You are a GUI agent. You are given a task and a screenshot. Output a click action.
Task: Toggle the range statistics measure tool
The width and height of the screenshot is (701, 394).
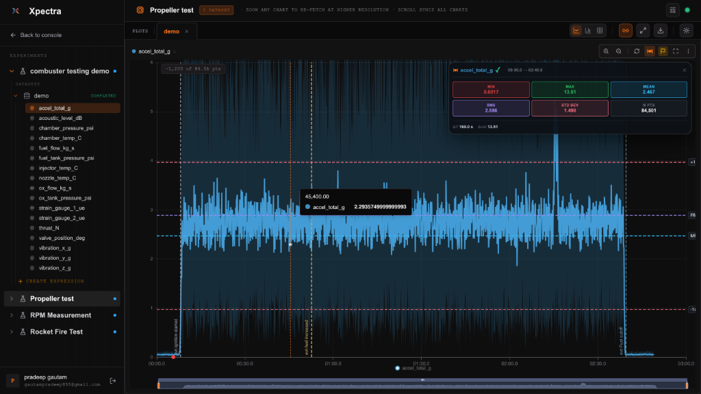click(x=650, y=51)
